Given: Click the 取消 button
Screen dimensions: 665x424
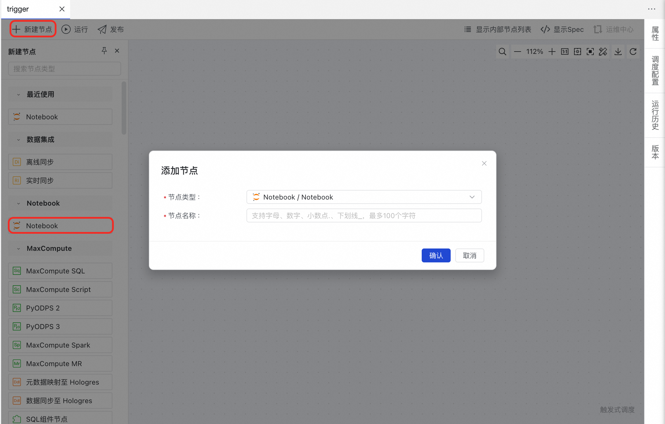Looking at the screenshot, I should pyautogui.click(x=469, y=255).
